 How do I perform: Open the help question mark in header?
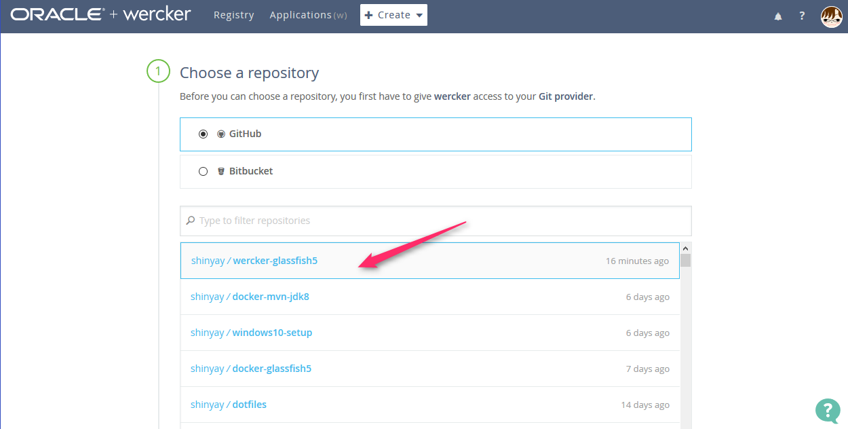click(x=802, y=15)
